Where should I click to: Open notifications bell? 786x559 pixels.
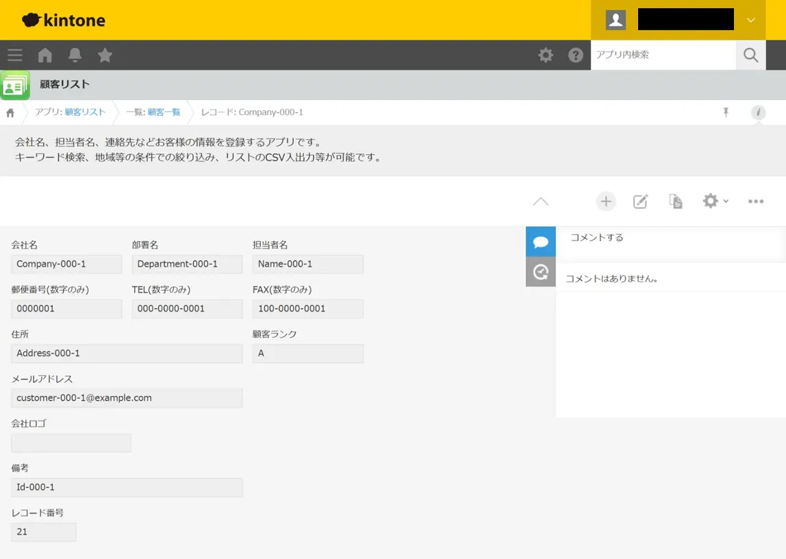point(75,55)
